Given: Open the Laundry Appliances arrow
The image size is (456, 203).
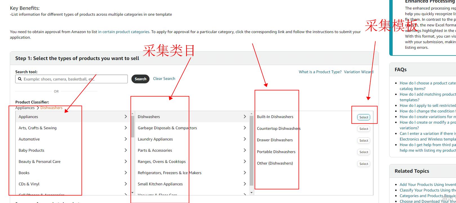Looking at the screenshot, I should coord(245,139).
